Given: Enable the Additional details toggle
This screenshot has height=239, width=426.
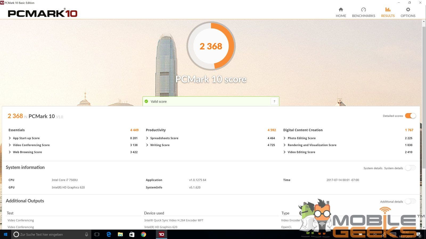Looking at the screenshot, I should coord(410,201).
